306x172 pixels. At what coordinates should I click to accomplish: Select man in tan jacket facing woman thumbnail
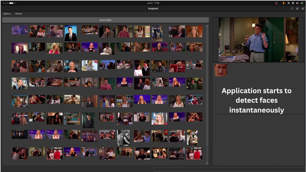pos(107,101)
